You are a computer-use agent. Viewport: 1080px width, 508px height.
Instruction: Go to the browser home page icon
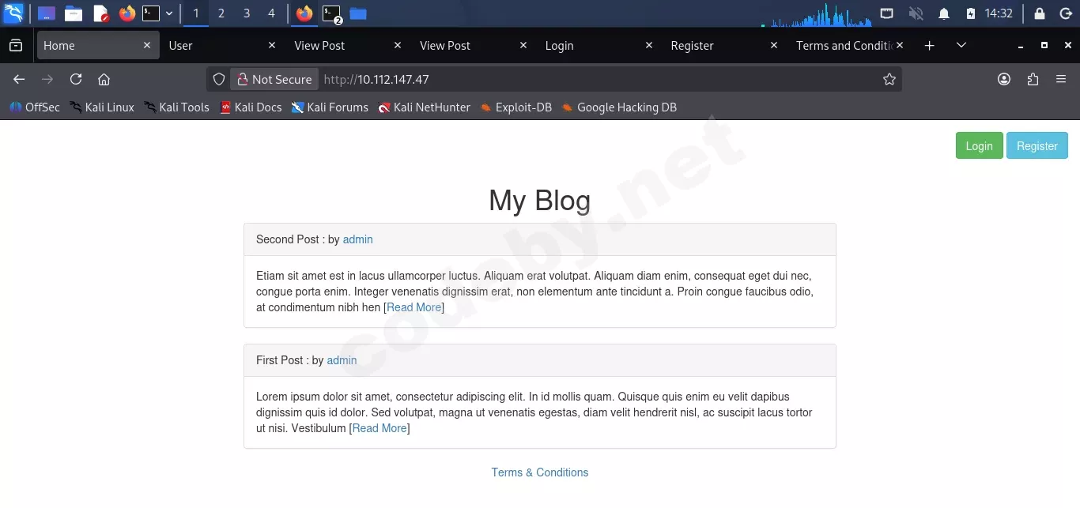click(104, 79)
